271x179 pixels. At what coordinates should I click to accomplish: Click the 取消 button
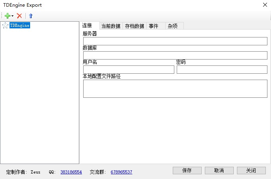[x=219, y=170]
